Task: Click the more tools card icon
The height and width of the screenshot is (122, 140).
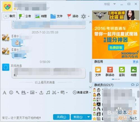Action: 63,93
